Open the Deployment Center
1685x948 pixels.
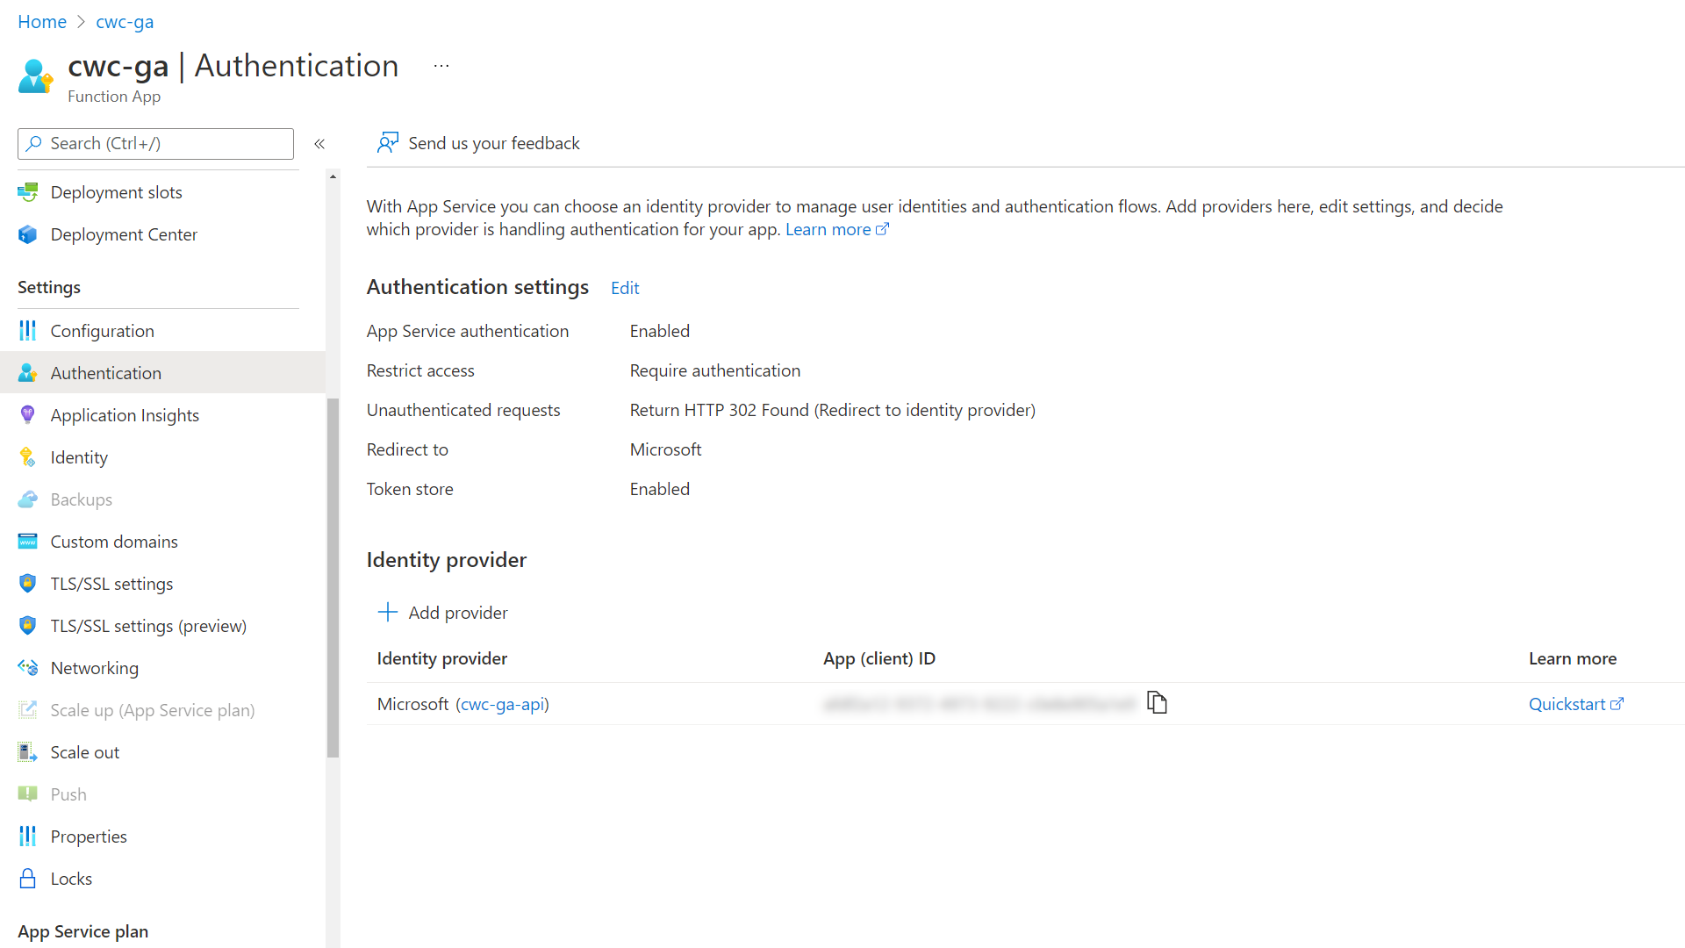(x=124, y=234)
